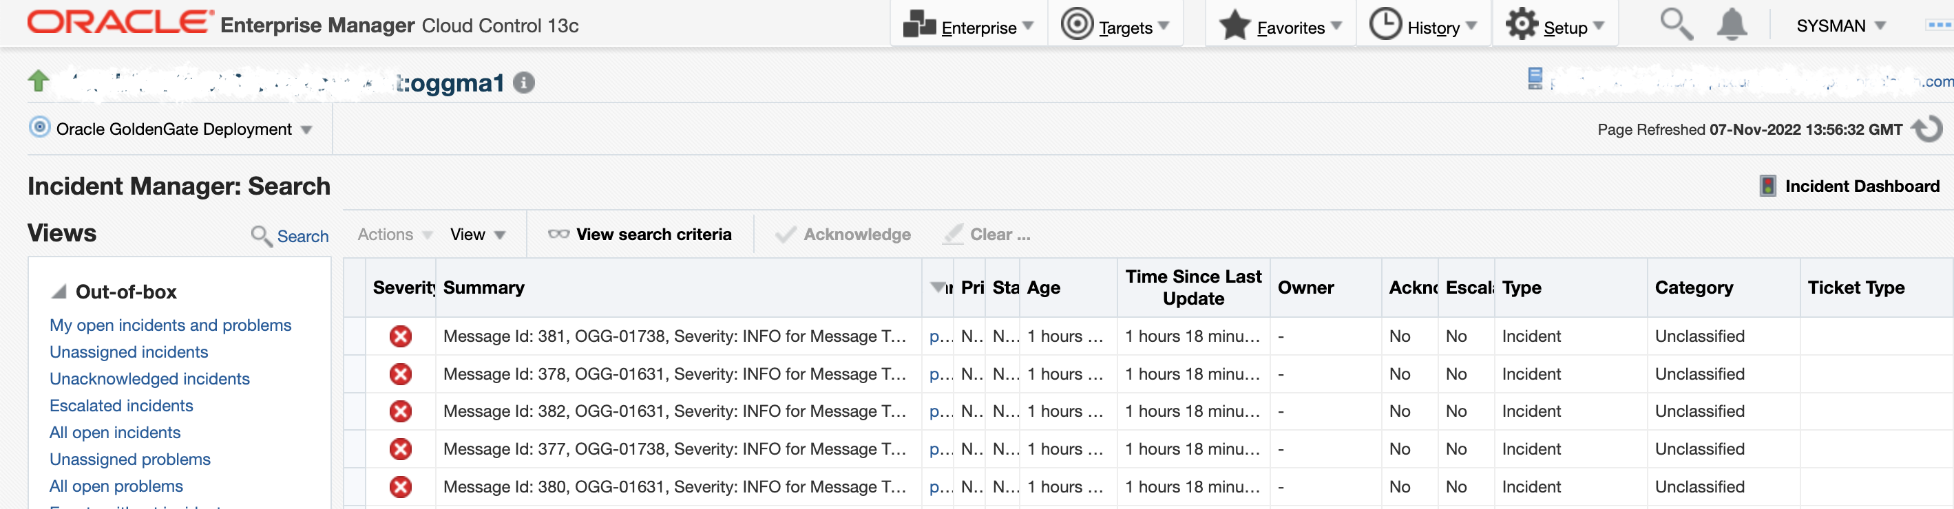
Task: Select incident summary Message Id: 381, OGG-01738
Action: tap(674, 336)
